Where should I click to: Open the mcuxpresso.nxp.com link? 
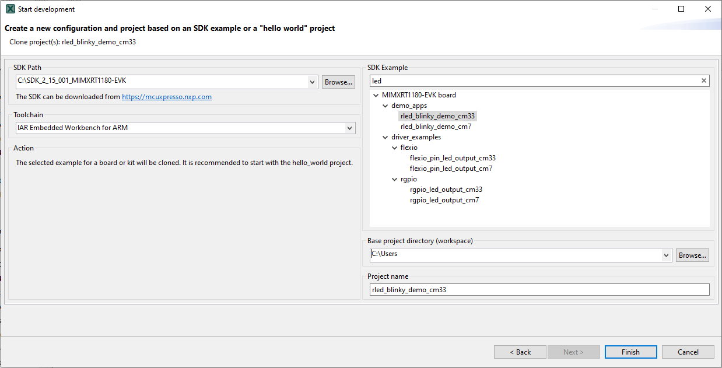point(166,97)
